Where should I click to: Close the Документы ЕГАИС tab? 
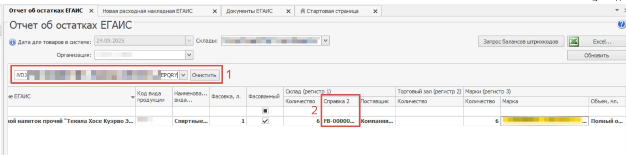pos(288,11)
